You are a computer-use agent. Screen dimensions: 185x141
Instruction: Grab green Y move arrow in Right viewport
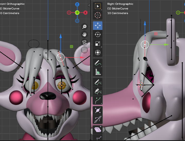point(166,45)
